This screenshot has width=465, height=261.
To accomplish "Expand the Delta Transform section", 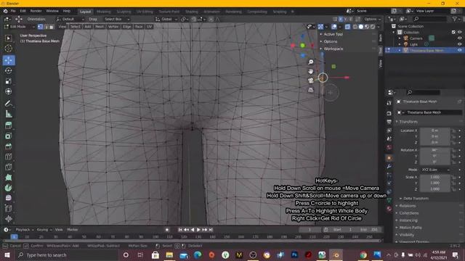I will 416,198.
